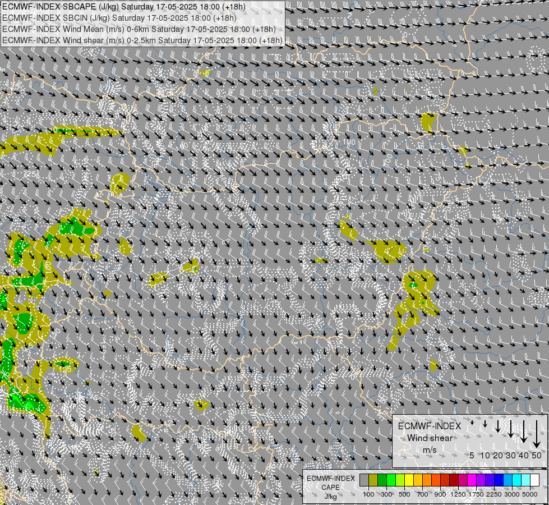Click the Wind shear 0-2.5km title line

[142, 40]
